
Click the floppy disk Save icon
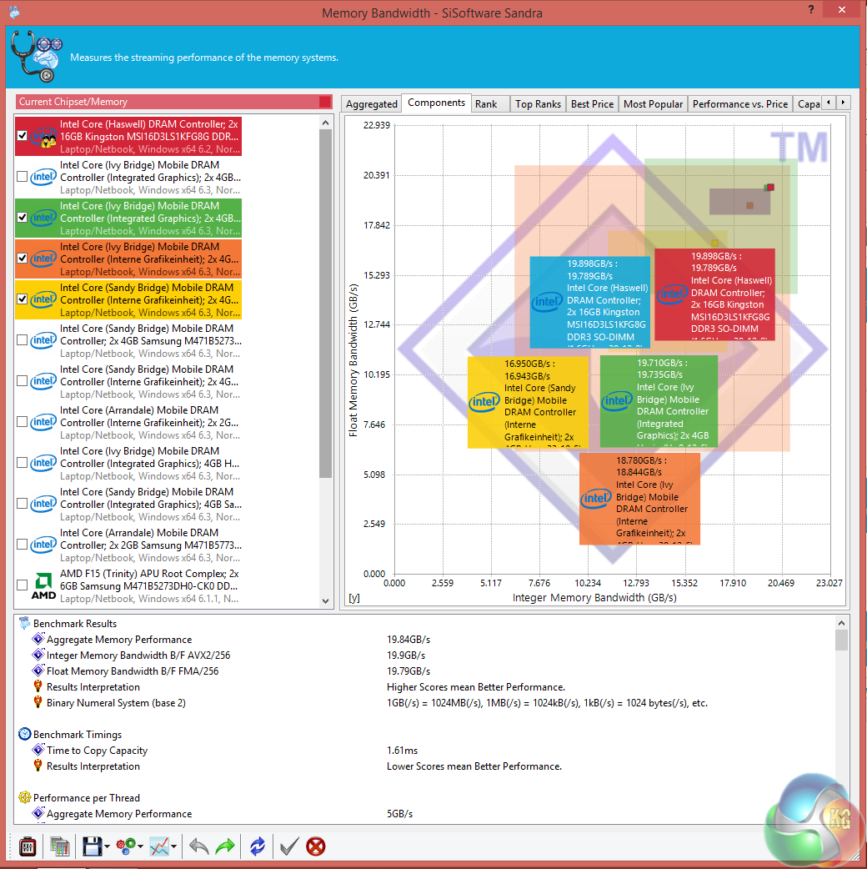click(x=92, y=846)
